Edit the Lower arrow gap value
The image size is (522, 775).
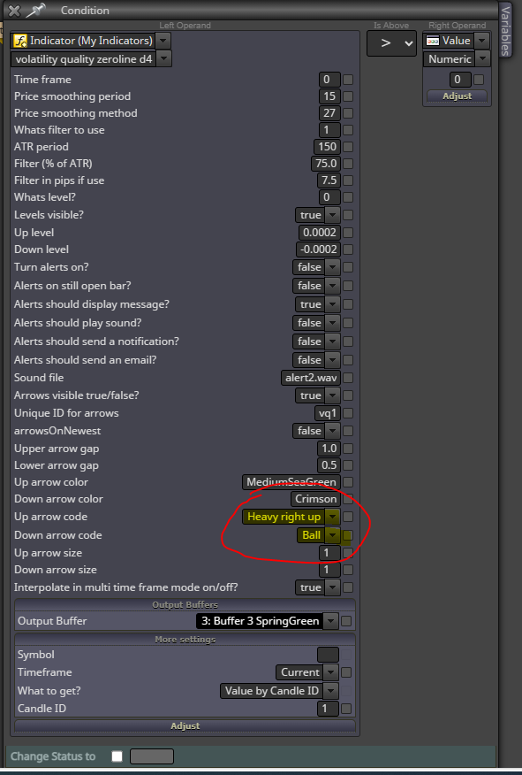[328, 465]
